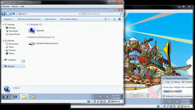The width and height of the screenshot is (195, 110).
Task: Click optical disc icon in left VirtualBox status bar
Action: point(92,101)
